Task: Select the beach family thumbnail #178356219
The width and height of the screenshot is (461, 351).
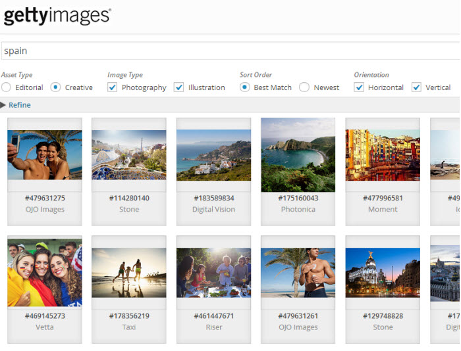Action: point(129,273)
